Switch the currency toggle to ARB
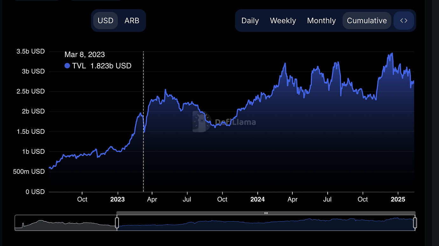The height and width of the screenshot is (246, 439). (132, 20)
